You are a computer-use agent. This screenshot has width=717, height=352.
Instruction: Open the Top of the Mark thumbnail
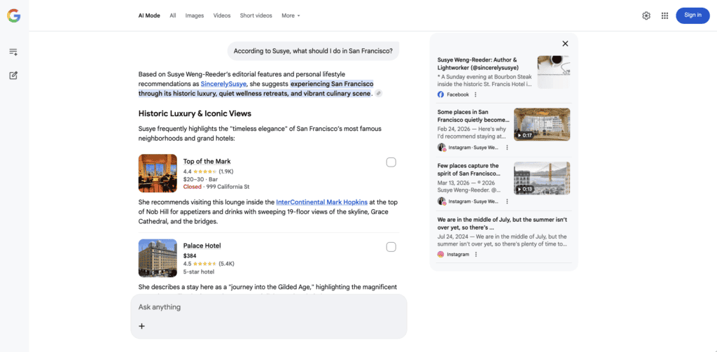point(158,174)
